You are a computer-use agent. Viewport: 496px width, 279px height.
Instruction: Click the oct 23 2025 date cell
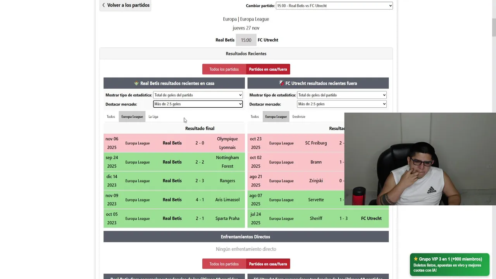(x=256, y=143)
